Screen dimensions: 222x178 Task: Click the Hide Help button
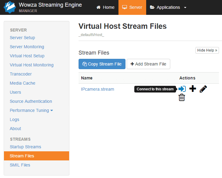[207, 50]
